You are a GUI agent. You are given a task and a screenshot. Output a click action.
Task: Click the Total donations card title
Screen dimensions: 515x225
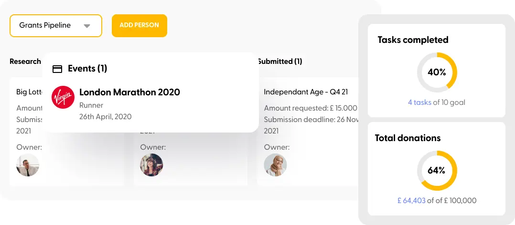click(408, 138)
